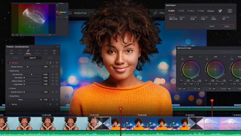Click the Export button
The width and height of the screenshot is (241, 136).
coord(227,26)
